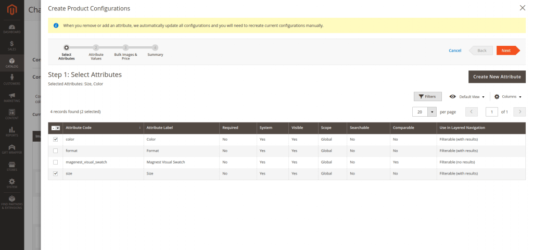Click the orange Next button

tap(506, 51)
